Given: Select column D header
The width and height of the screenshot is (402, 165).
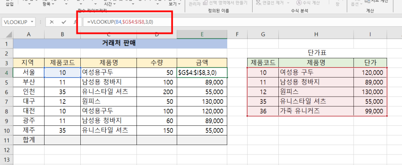Looking at the screenshot, I should click(x=156, y=35).
